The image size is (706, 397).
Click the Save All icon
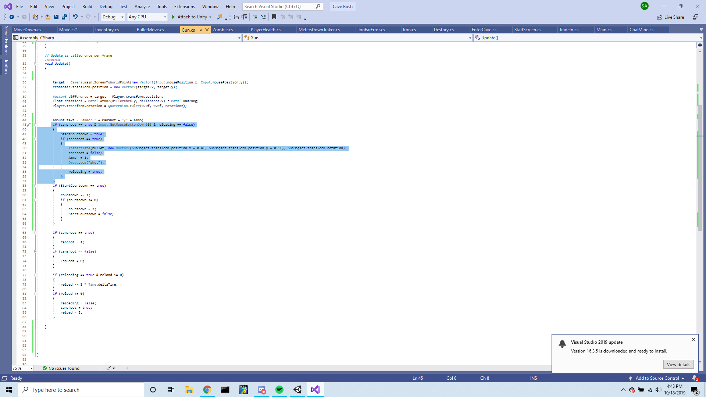click(64, 17)
